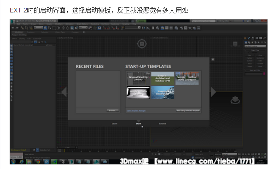Click Open Template Manager link
This screenshot has width=268, height=169.
click(x=136, y=111)
